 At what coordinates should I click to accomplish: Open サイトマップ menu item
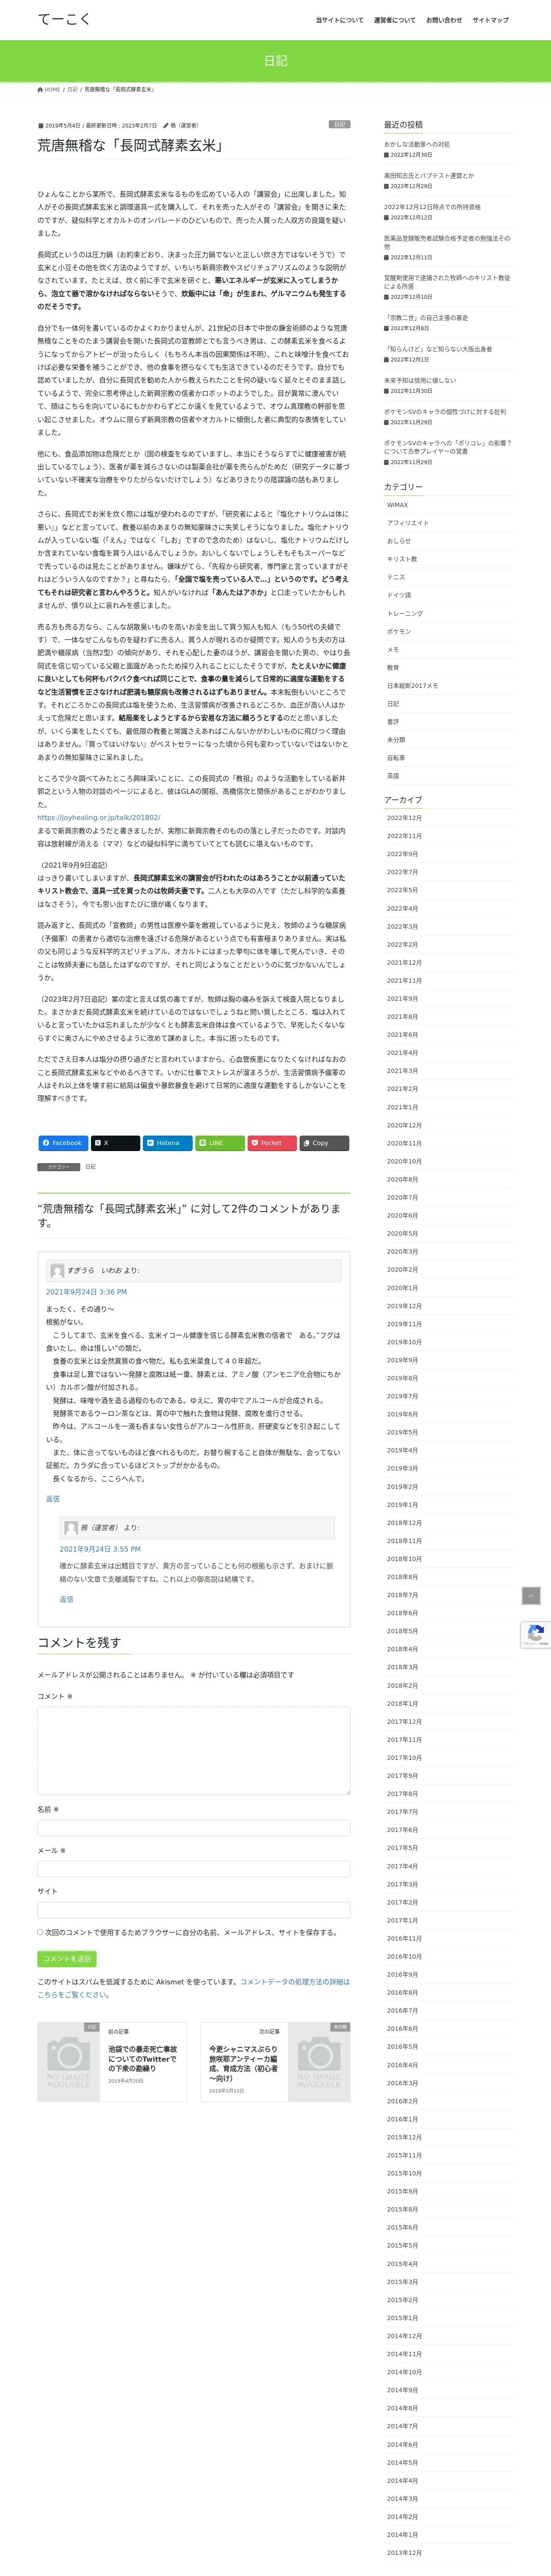coord(490,20)
